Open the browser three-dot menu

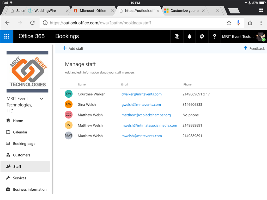261,23
